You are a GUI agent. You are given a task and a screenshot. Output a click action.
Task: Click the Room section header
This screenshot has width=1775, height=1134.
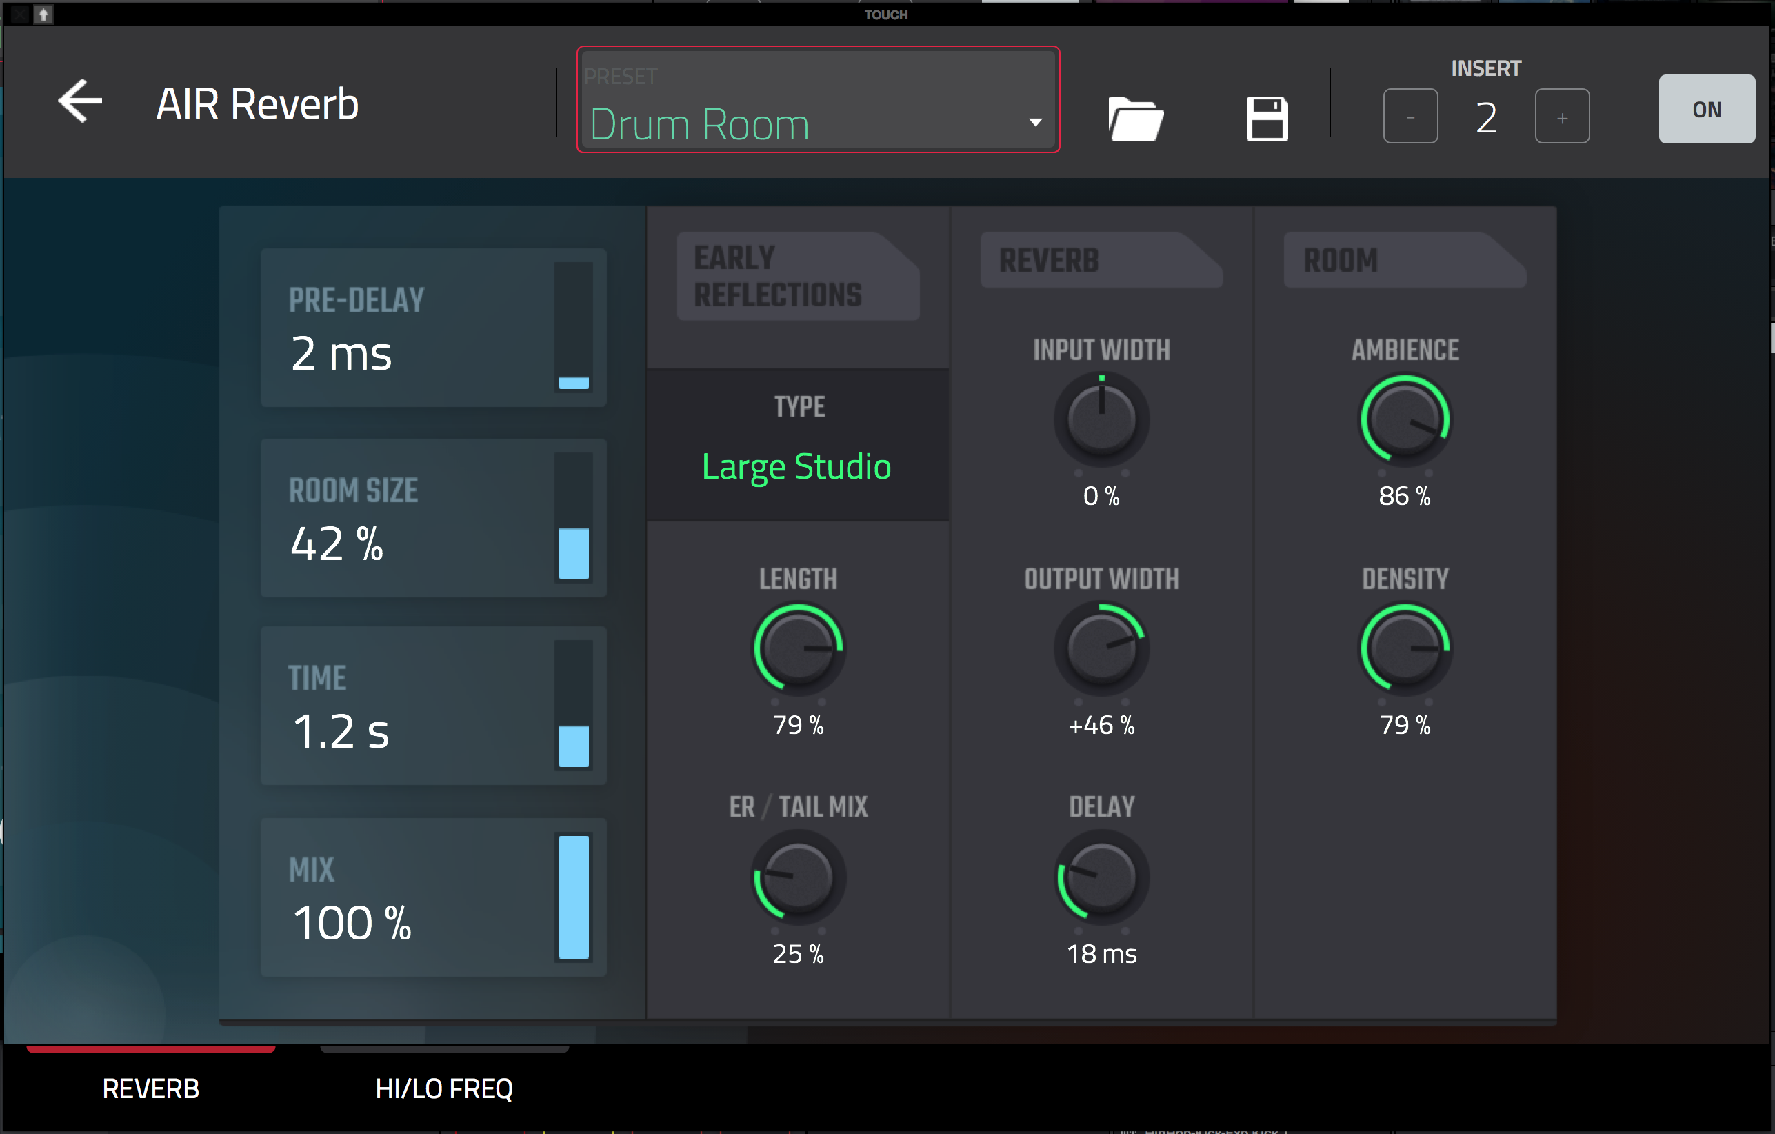pyautogui.click(x=1405, y=260)
